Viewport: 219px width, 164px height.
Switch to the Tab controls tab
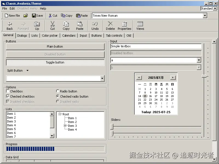click(114, 36)
